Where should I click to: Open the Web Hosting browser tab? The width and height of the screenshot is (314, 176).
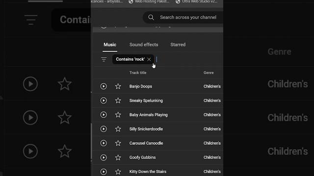pyautogui.click(x=149, y=1)
